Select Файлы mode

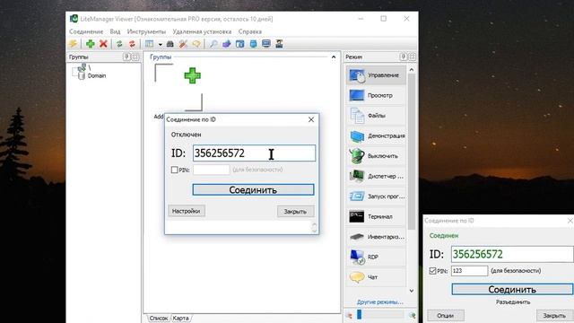[376, 116]
